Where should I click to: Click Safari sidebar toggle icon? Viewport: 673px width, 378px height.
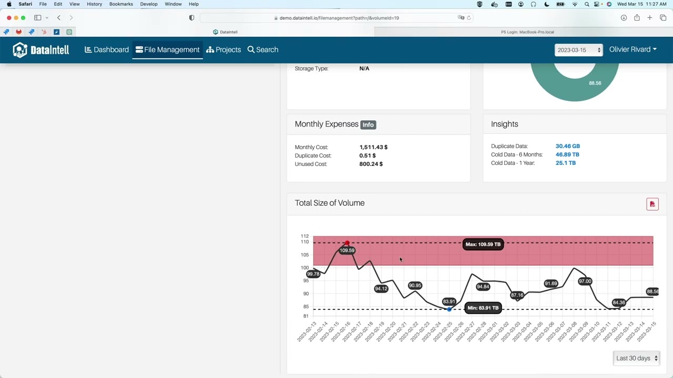(38, 18)
